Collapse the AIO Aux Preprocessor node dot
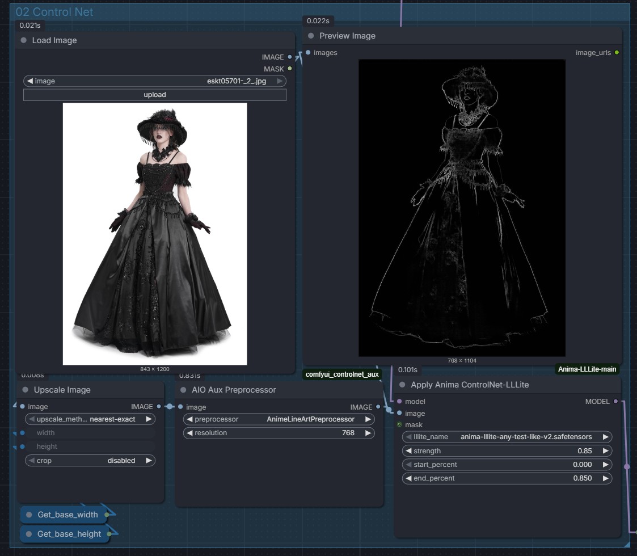 [183, 390]
